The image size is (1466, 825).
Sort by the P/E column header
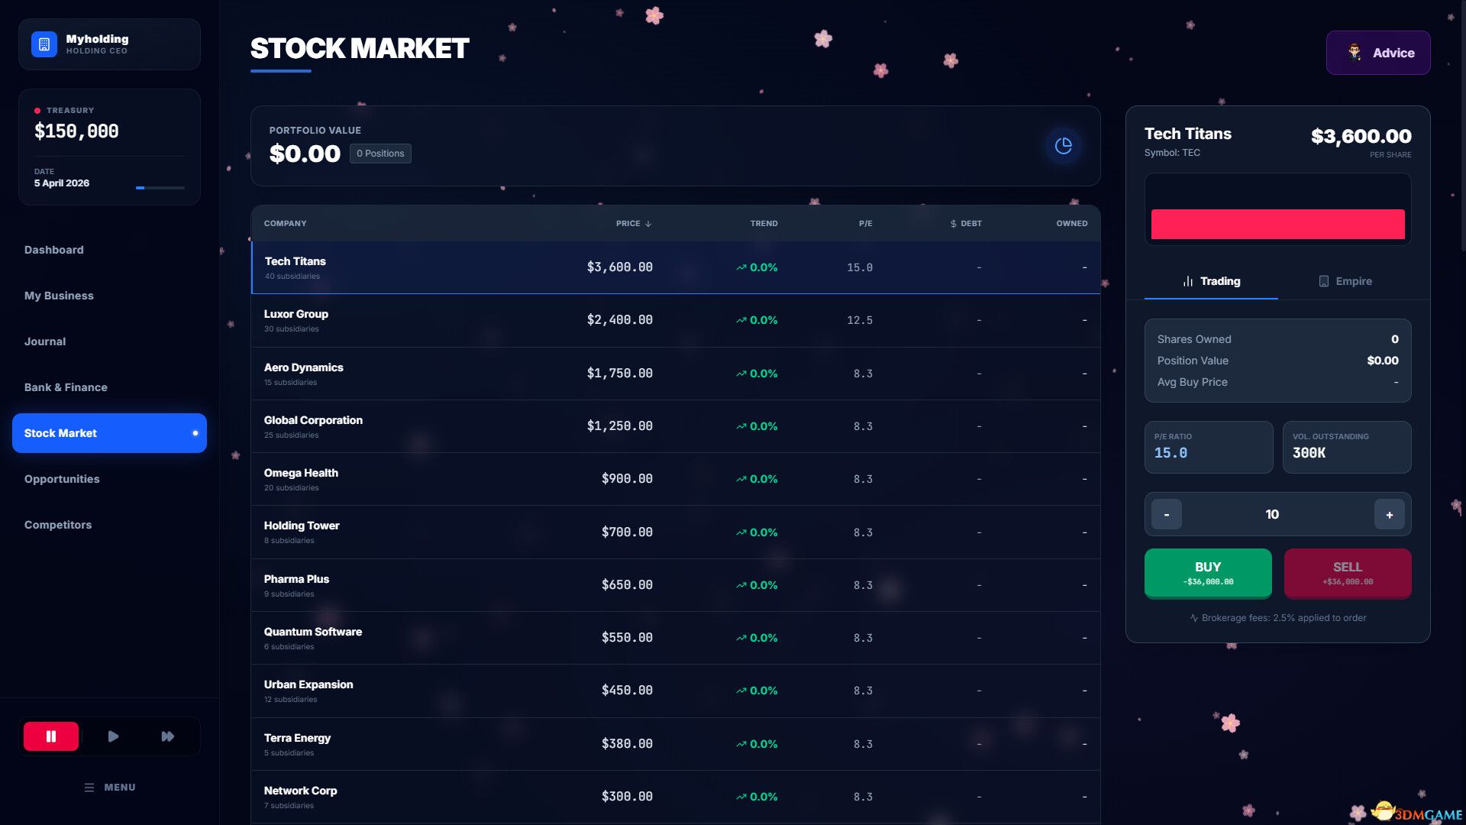(865, 224)
